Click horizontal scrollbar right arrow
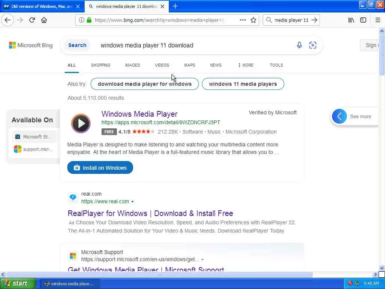 [375, 274]
